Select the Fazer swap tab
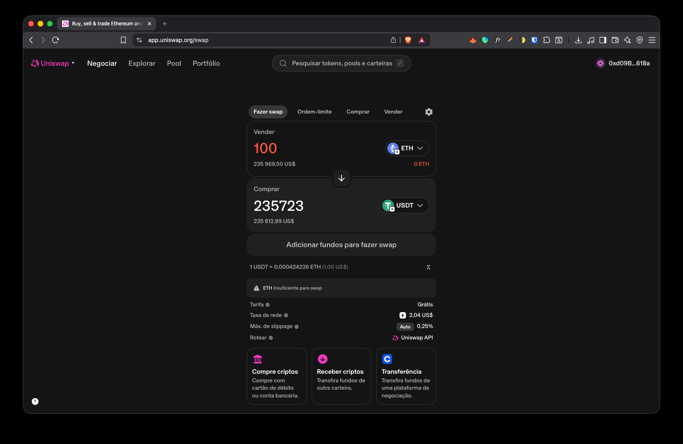The height and width of the screenshot is (444, 683). (268, 112)
